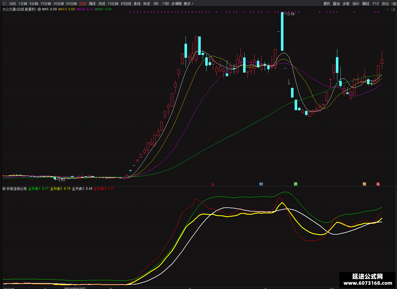Open the 妖股连板必用 indicator dropdown arrow
Screen dimensions: 397x289
pyautogui.click(x=4, y=189)
